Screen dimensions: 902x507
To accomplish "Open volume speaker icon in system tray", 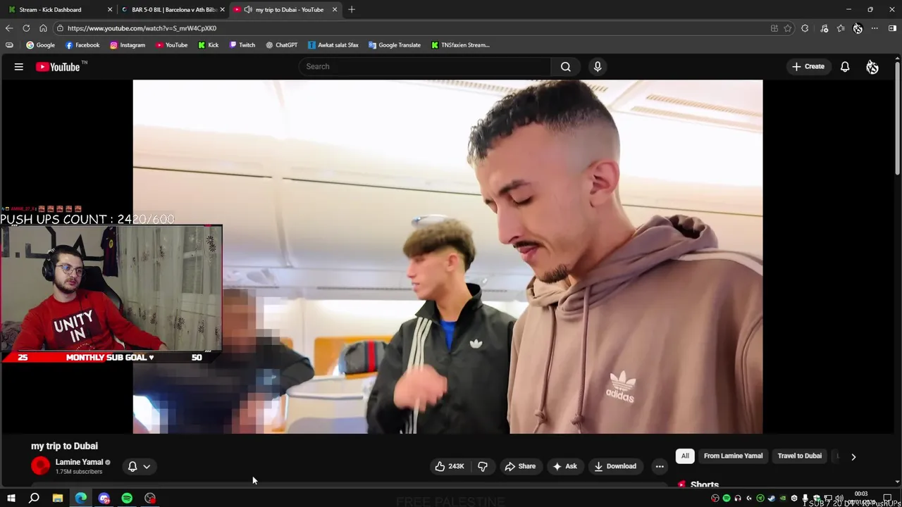I will [x=839, y=499].
